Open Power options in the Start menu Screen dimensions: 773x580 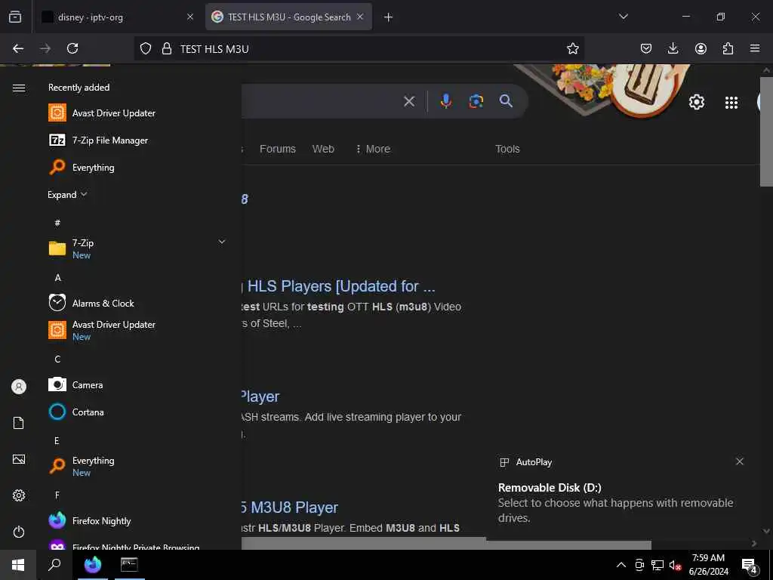click(19, 532)
